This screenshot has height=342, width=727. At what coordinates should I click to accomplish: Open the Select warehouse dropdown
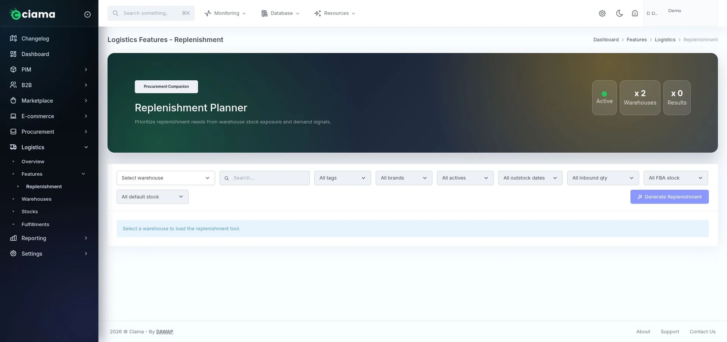tap(166, 178)
